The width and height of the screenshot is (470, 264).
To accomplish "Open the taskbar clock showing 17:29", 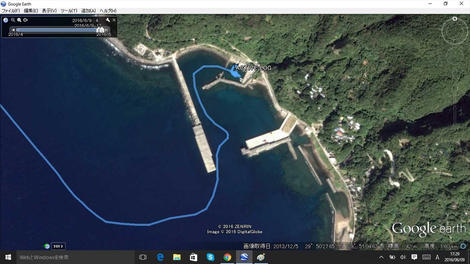I will 455,257.
